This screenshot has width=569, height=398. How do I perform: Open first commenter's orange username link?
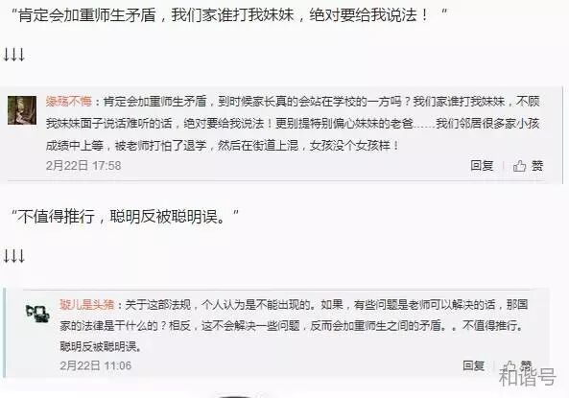(68, 101)
